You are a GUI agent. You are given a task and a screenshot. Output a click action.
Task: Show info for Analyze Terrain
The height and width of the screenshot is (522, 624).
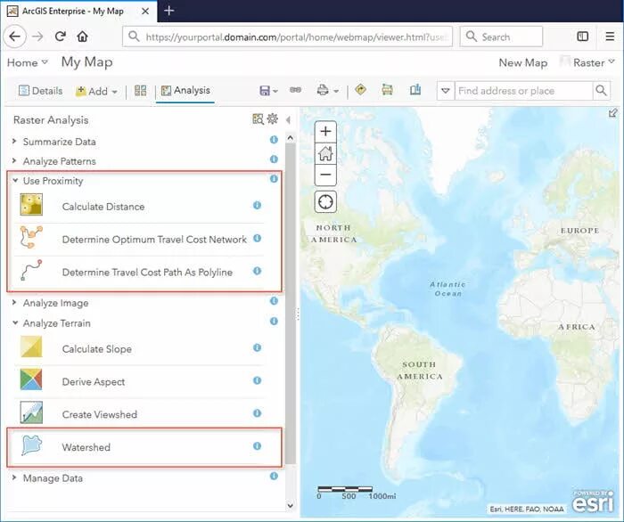274,321
